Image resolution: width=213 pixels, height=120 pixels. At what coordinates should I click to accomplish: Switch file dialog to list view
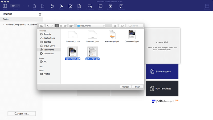point(61,26)
